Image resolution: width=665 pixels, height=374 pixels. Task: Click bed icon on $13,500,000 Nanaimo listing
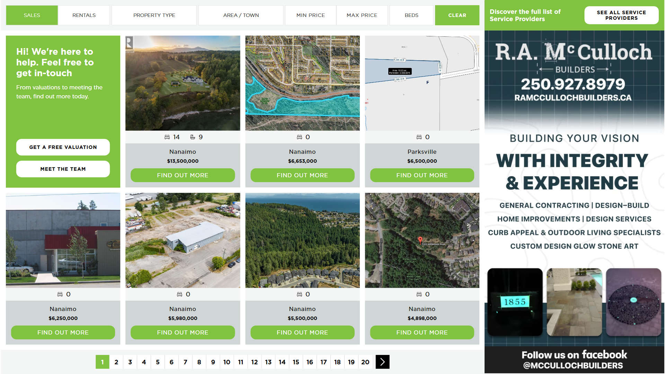[167, 137]
